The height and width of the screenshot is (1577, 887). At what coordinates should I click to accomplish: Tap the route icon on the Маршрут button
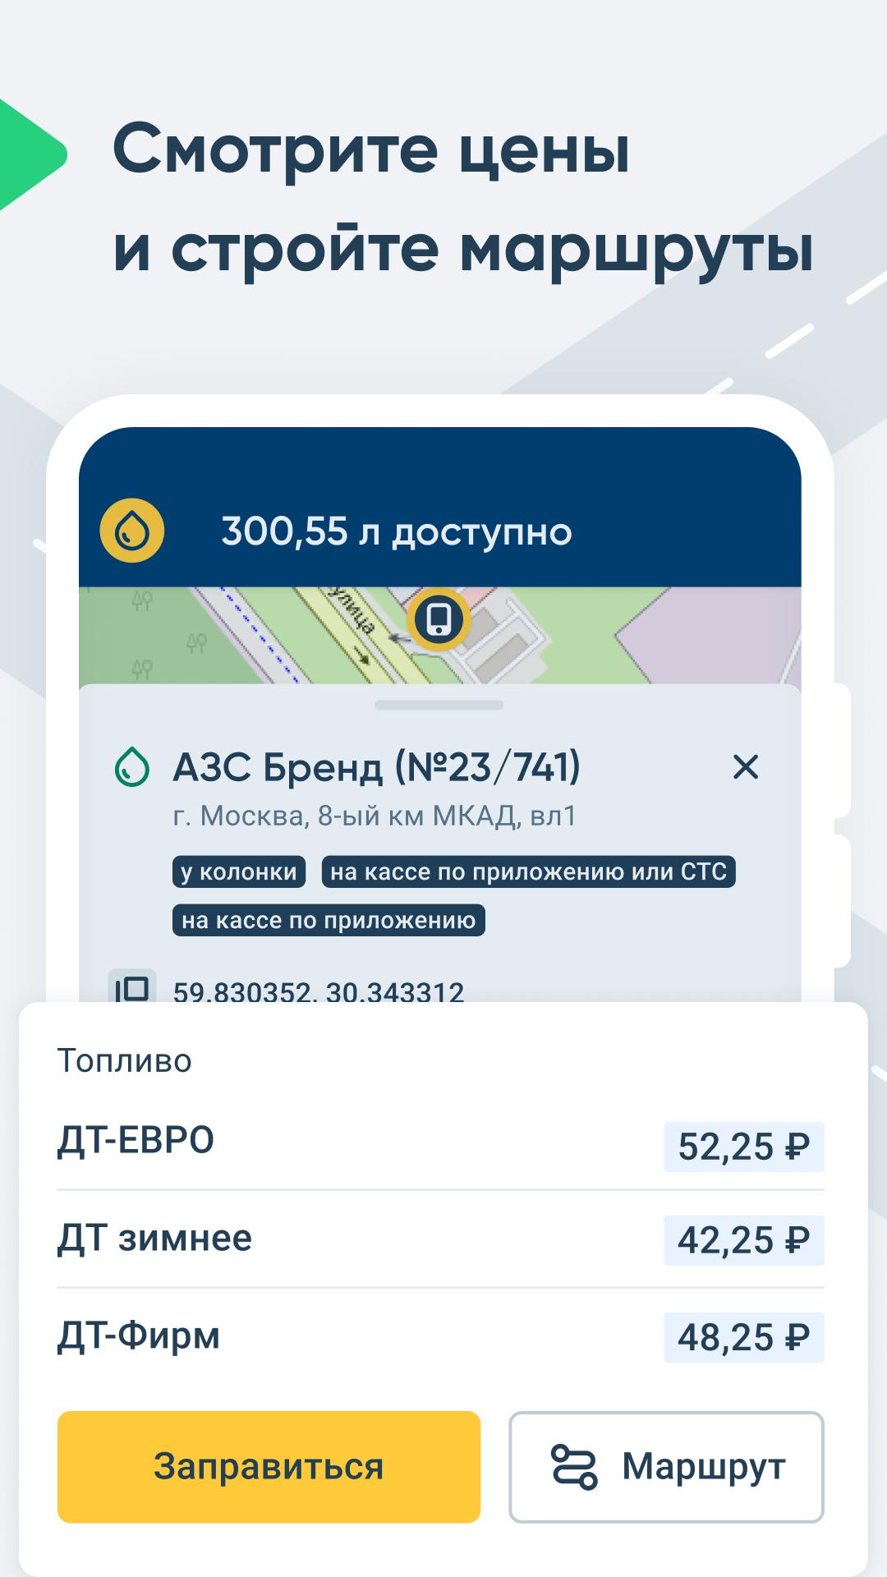point(574,1466)
